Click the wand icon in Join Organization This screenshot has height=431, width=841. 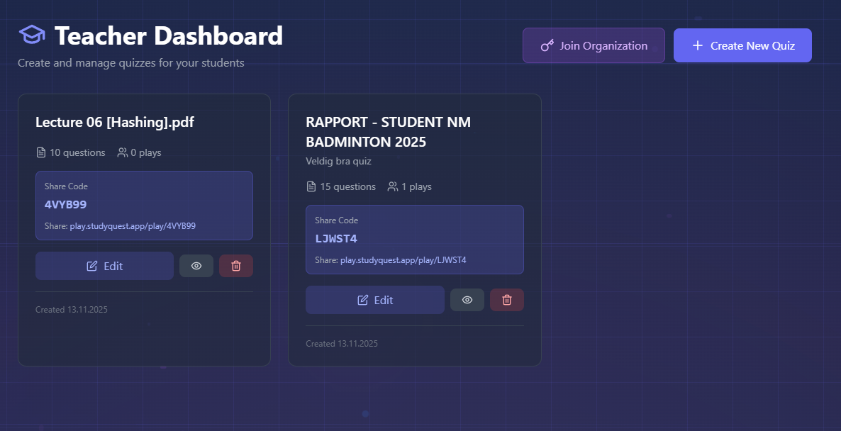click(x=546, y=45)
